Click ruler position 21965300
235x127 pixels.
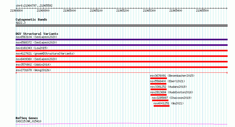pos(149,11)
